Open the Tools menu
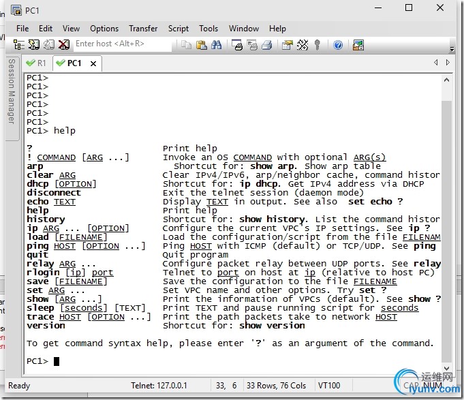 tap(208, 29)
